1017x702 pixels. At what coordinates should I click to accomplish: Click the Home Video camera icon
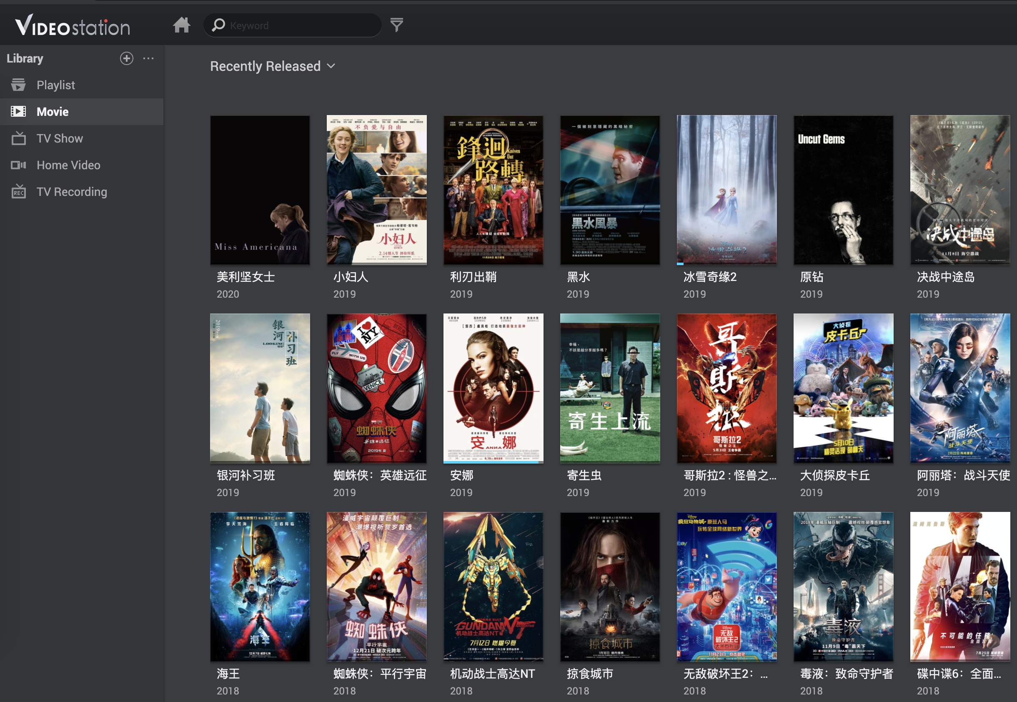(x=18, y=165)
